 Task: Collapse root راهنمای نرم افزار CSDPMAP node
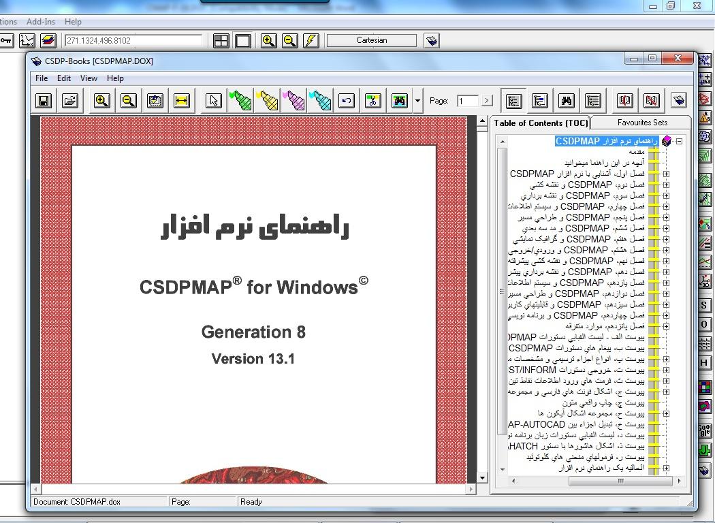point(679,142)
